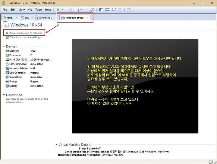Collapse the Description section
Viewport: 217px width, 164px height.
pos(4,95)
